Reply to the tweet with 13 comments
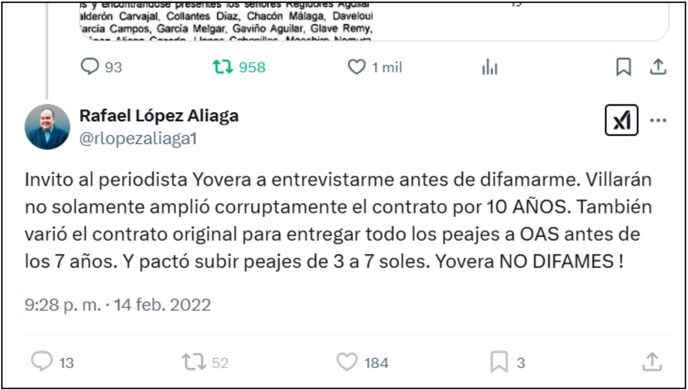The height and width of the screenshot is (390, 688). pos(52,362)
